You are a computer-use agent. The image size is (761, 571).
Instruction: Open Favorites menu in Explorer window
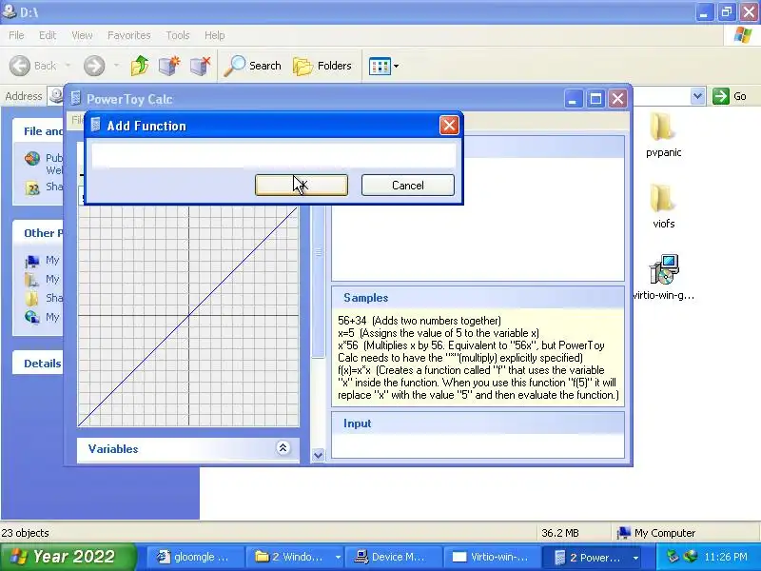click(129, 35)
